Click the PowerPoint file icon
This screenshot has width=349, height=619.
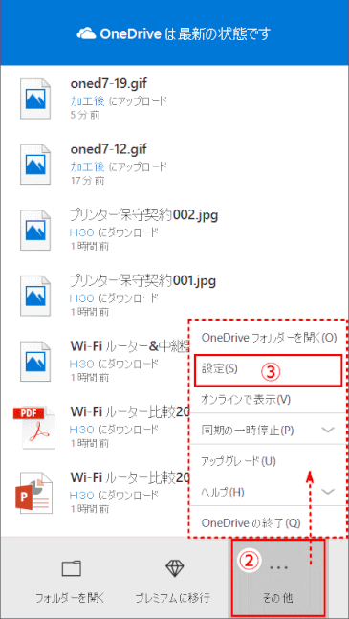click(x=34, y=493)
